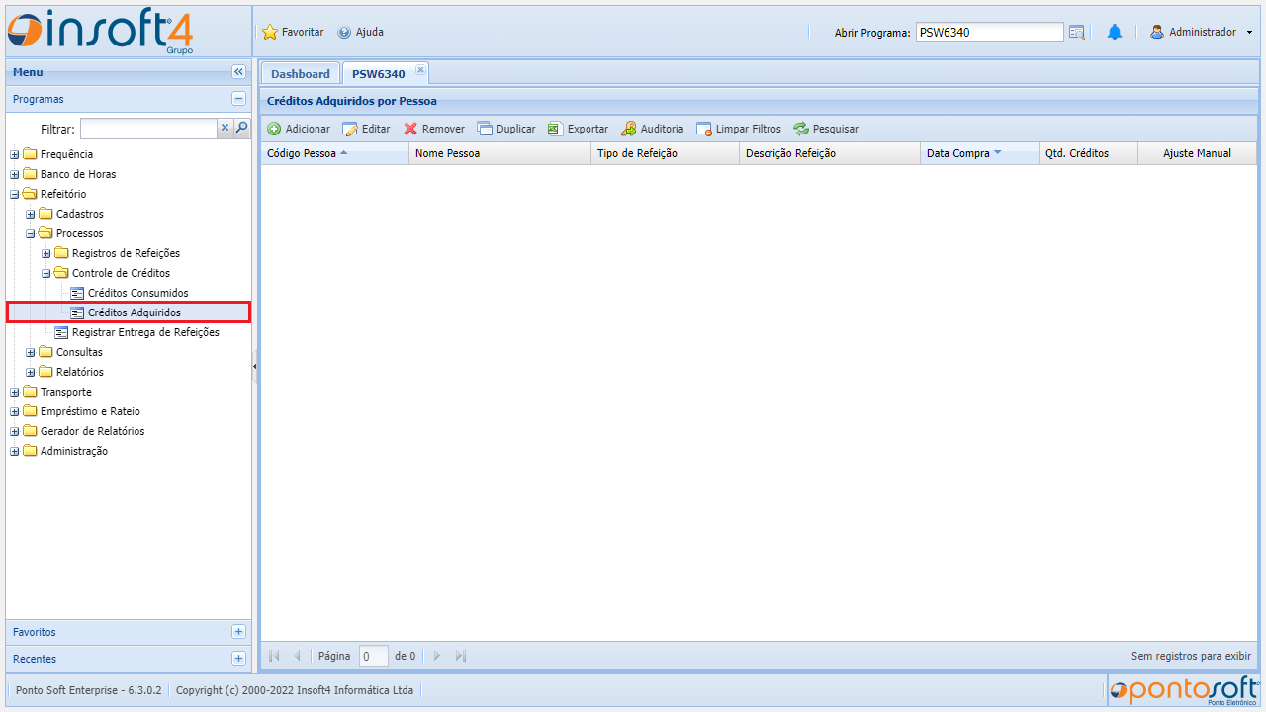
Task: Click the red Remover icon
Action: [410, 129]
